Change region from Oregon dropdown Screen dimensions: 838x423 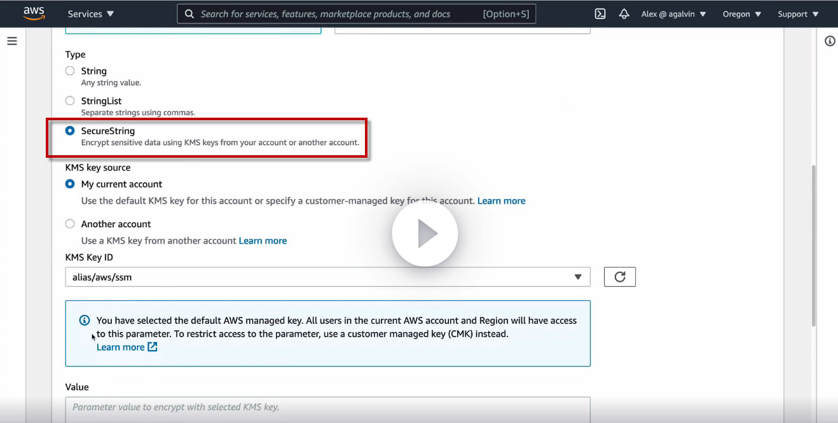(x=742, y=14)
